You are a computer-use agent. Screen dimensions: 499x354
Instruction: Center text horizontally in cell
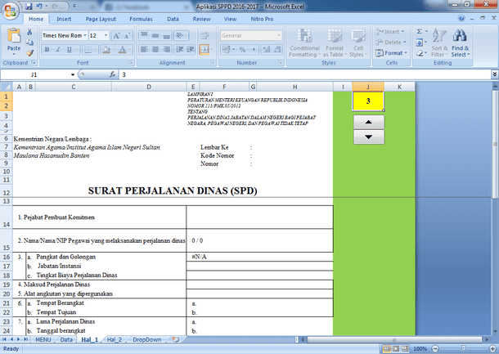pyautogui.click(x=155, y=50)
